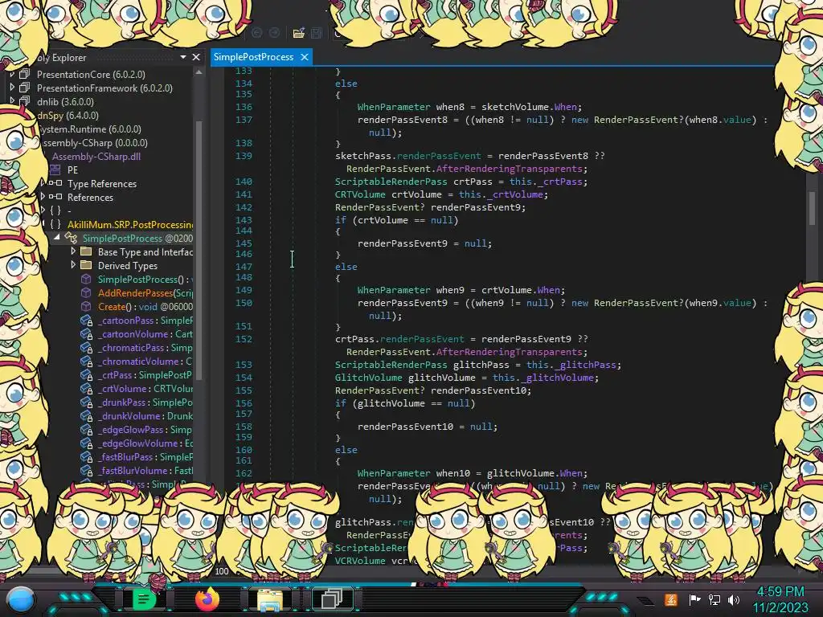Image resolution: width=823 pixels, height=617 pixels.
Task: Click the GlitchVolume type on line 154
Action: pos(369,378)
